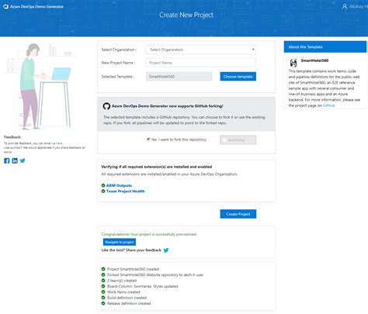Click check icon for Build definition created
The image size is (368, 314).
coord(103,298)
